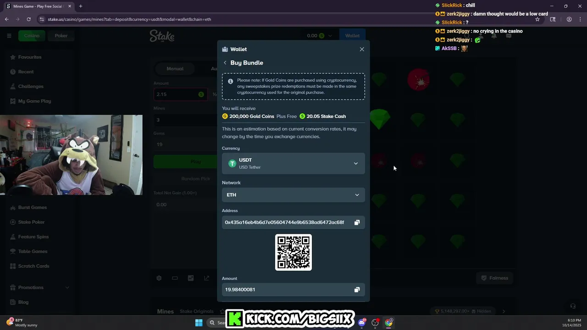This screenshot has width=587, height=330.
Task: Open the Windows Start menu
Action: (x=199, y=323)
